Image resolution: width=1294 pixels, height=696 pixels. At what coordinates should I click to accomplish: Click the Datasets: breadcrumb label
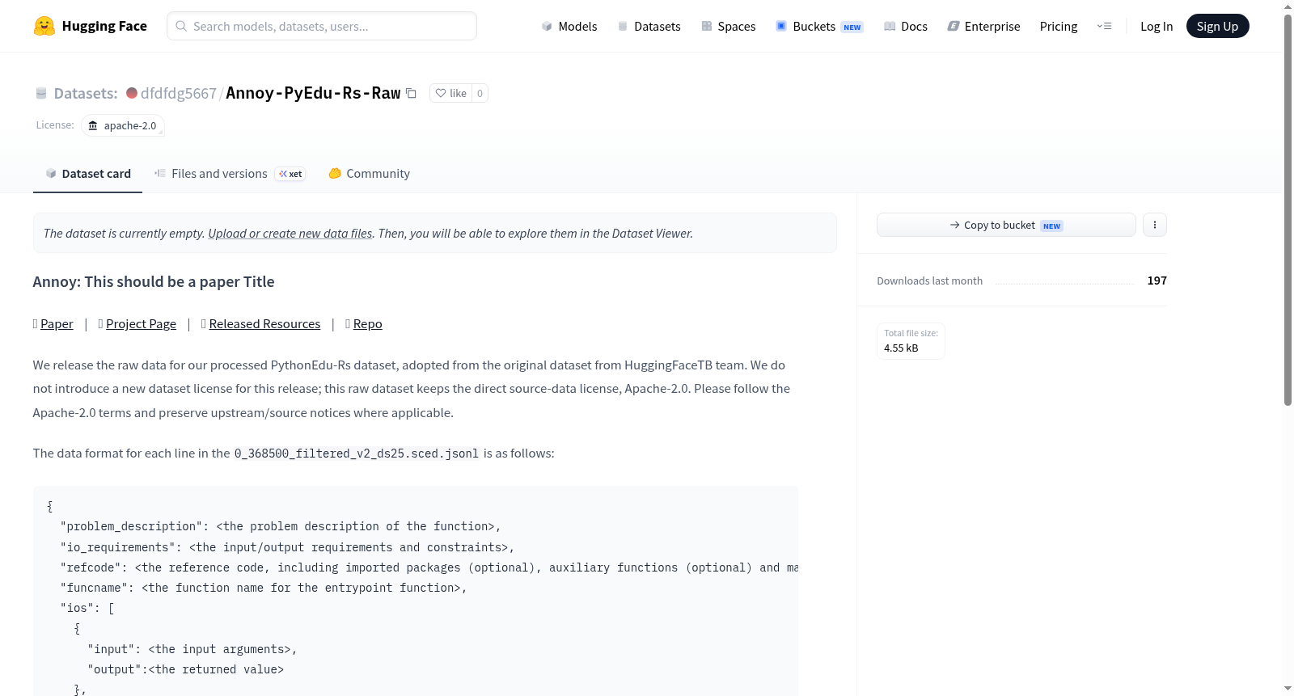click(86, 93)
